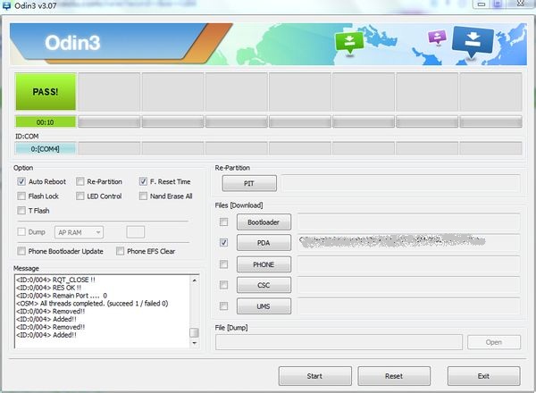
Task: Click the Odin3 app icon in title bar
Action: click(8, 6)
